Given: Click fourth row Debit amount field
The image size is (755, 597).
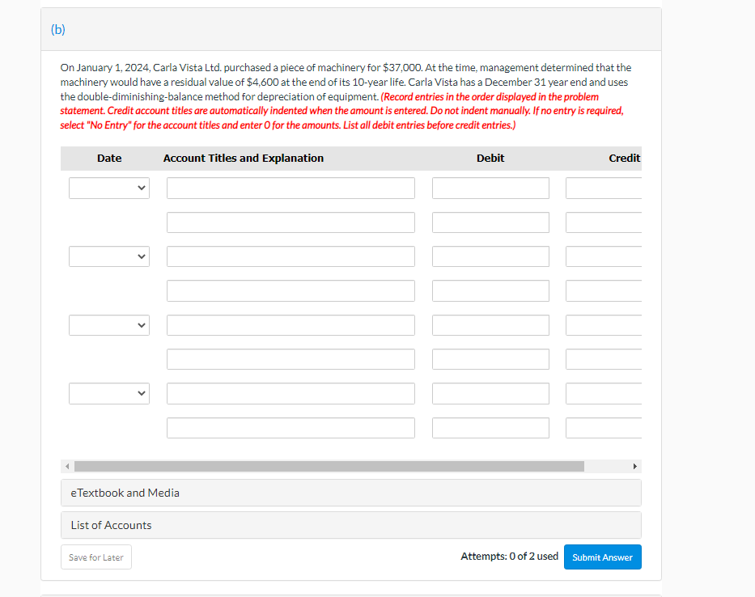Looking at the screenshot, I should pyautogui.click(x=490, y=290).
